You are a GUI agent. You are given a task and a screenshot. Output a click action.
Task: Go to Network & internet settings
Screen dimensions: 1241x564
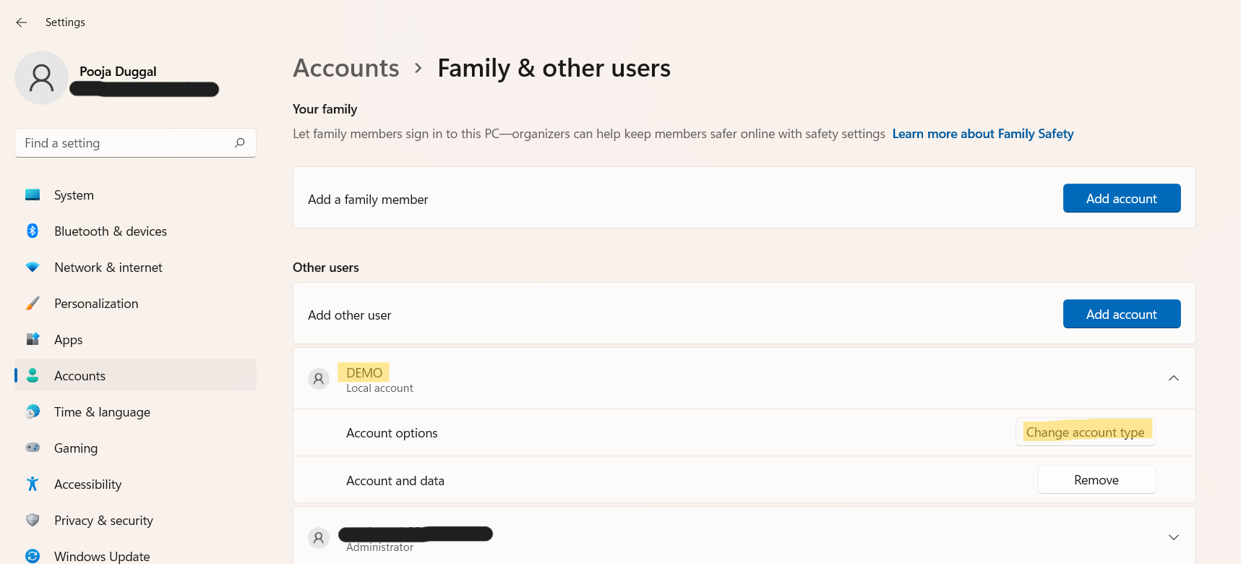pos(108,268)
